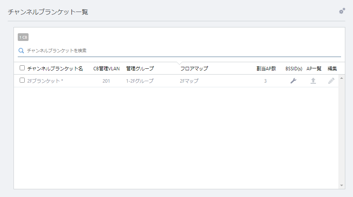
Task: Click the BSSID(s) column header
Action: coord(294,68)
